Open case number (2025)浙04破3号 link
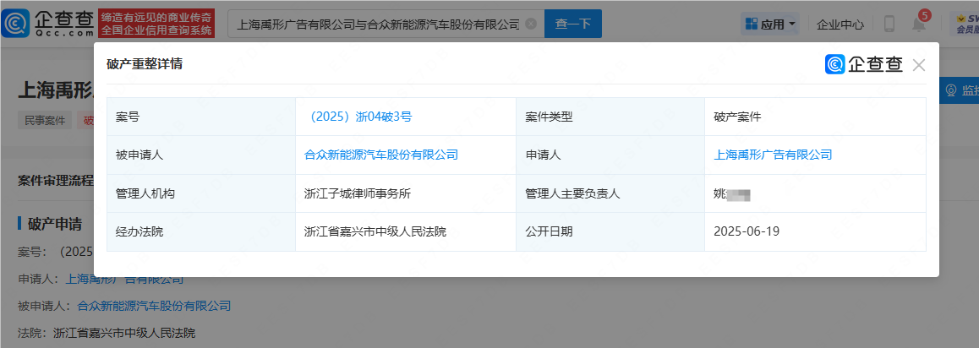Screen dimensions: 979x348 (x=358, y=117)
